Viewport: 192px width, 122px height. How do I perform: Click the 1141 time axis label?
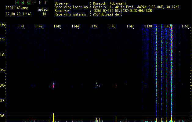pos(21,26)
